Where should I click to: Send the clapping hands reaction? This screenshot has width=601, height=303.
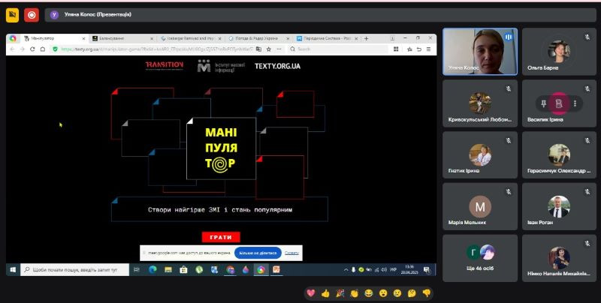[x=354, y=293]
